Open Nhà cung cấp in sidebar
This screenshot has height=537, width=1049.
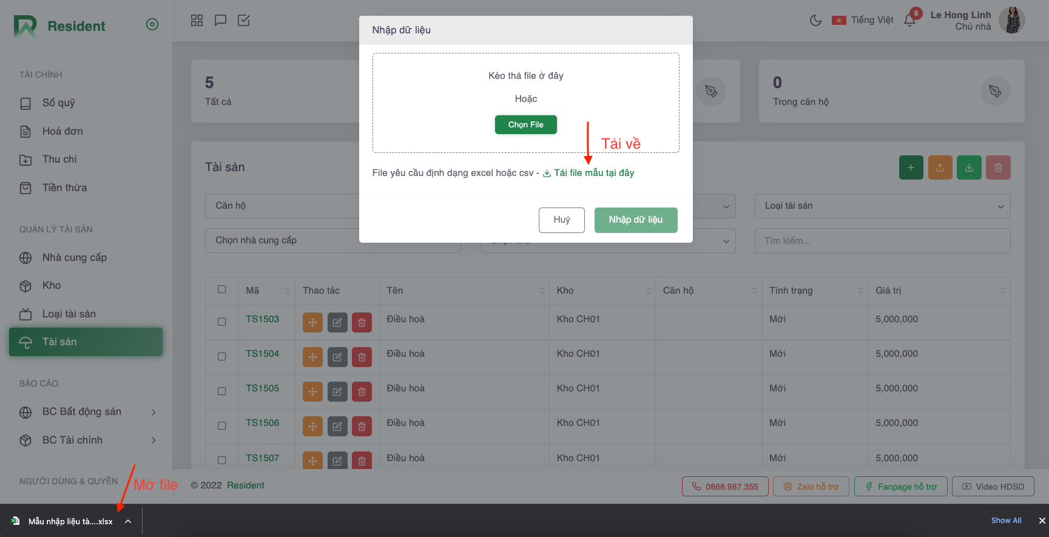click(74, 258)
